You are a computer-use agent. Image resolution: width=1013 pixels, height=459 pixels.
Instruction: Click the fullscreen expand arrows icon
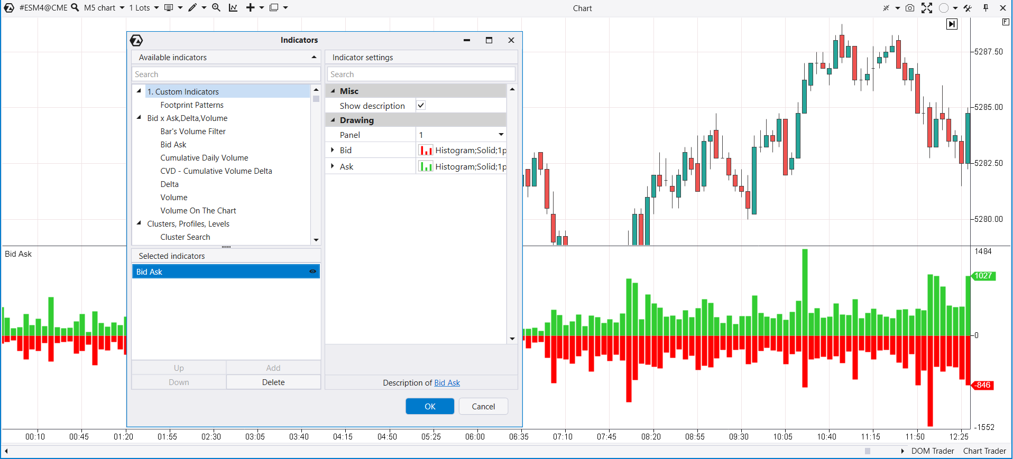926,8
